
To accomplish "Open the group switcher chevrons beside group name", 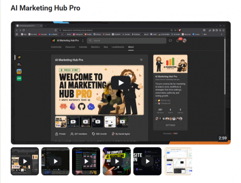I will (x=83, y=41).
